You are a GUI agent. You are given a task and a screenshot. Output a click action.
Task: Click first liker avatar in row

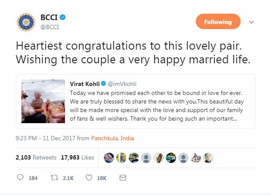[109, 157]
